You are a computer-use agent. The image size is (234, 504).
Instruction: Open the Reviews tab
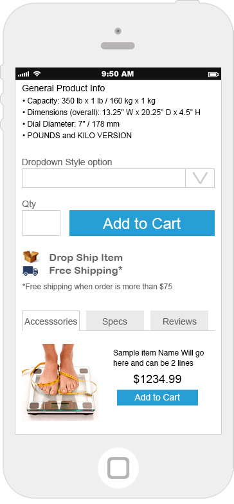(179, 321)
